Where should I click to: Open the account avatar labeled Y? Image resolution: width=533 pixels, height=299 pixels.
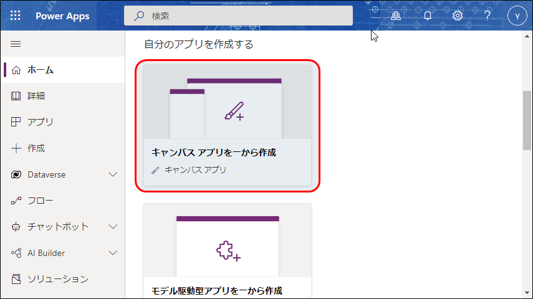(x=517, y=16)
